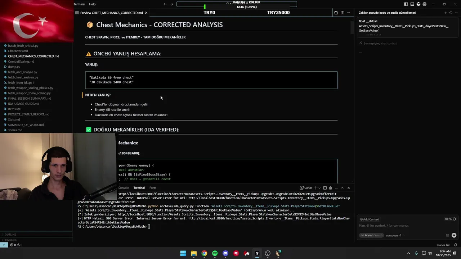
Task: Open fetch_and_analyze.py file
Action: (22, 72)
